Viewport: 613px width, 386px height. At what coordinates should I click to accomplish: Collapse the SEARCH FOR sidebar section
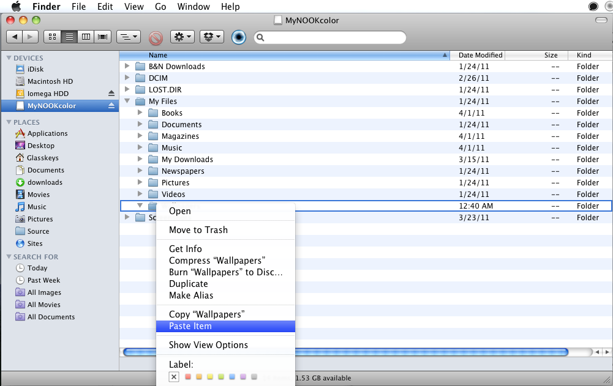pos(9,257)
